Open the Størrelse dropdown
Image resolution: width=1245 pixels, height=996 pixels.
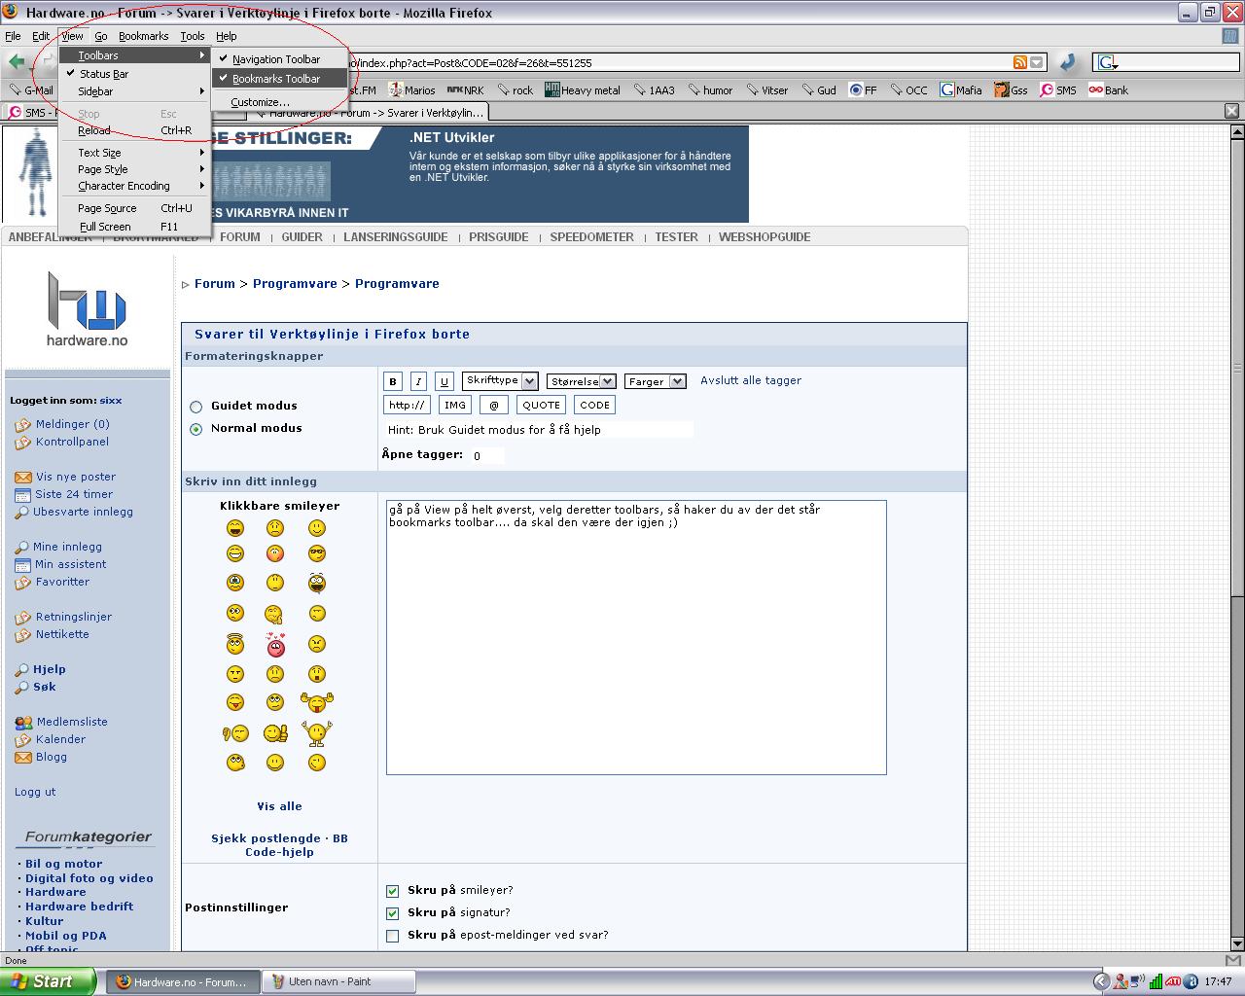point(581,381)
